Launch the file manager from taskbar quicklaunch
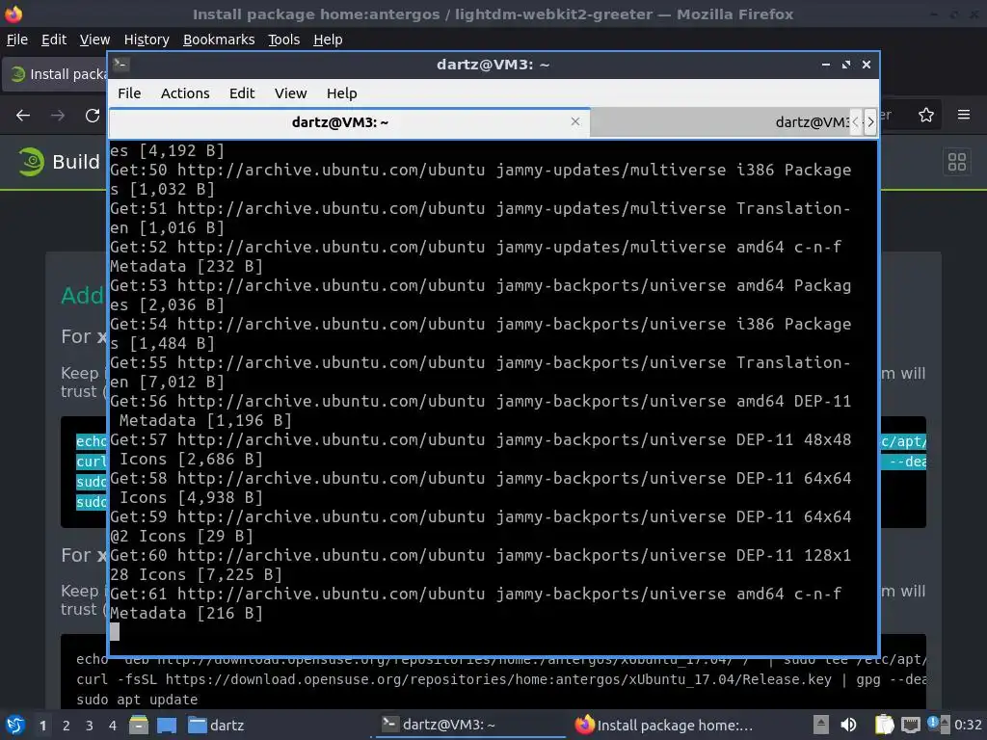Image resolution: width=987 pixels, height=740 pixels. (139, 725)
